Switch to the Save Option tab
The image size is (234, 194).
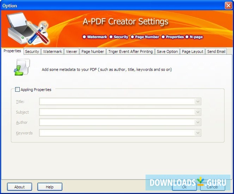167,51
